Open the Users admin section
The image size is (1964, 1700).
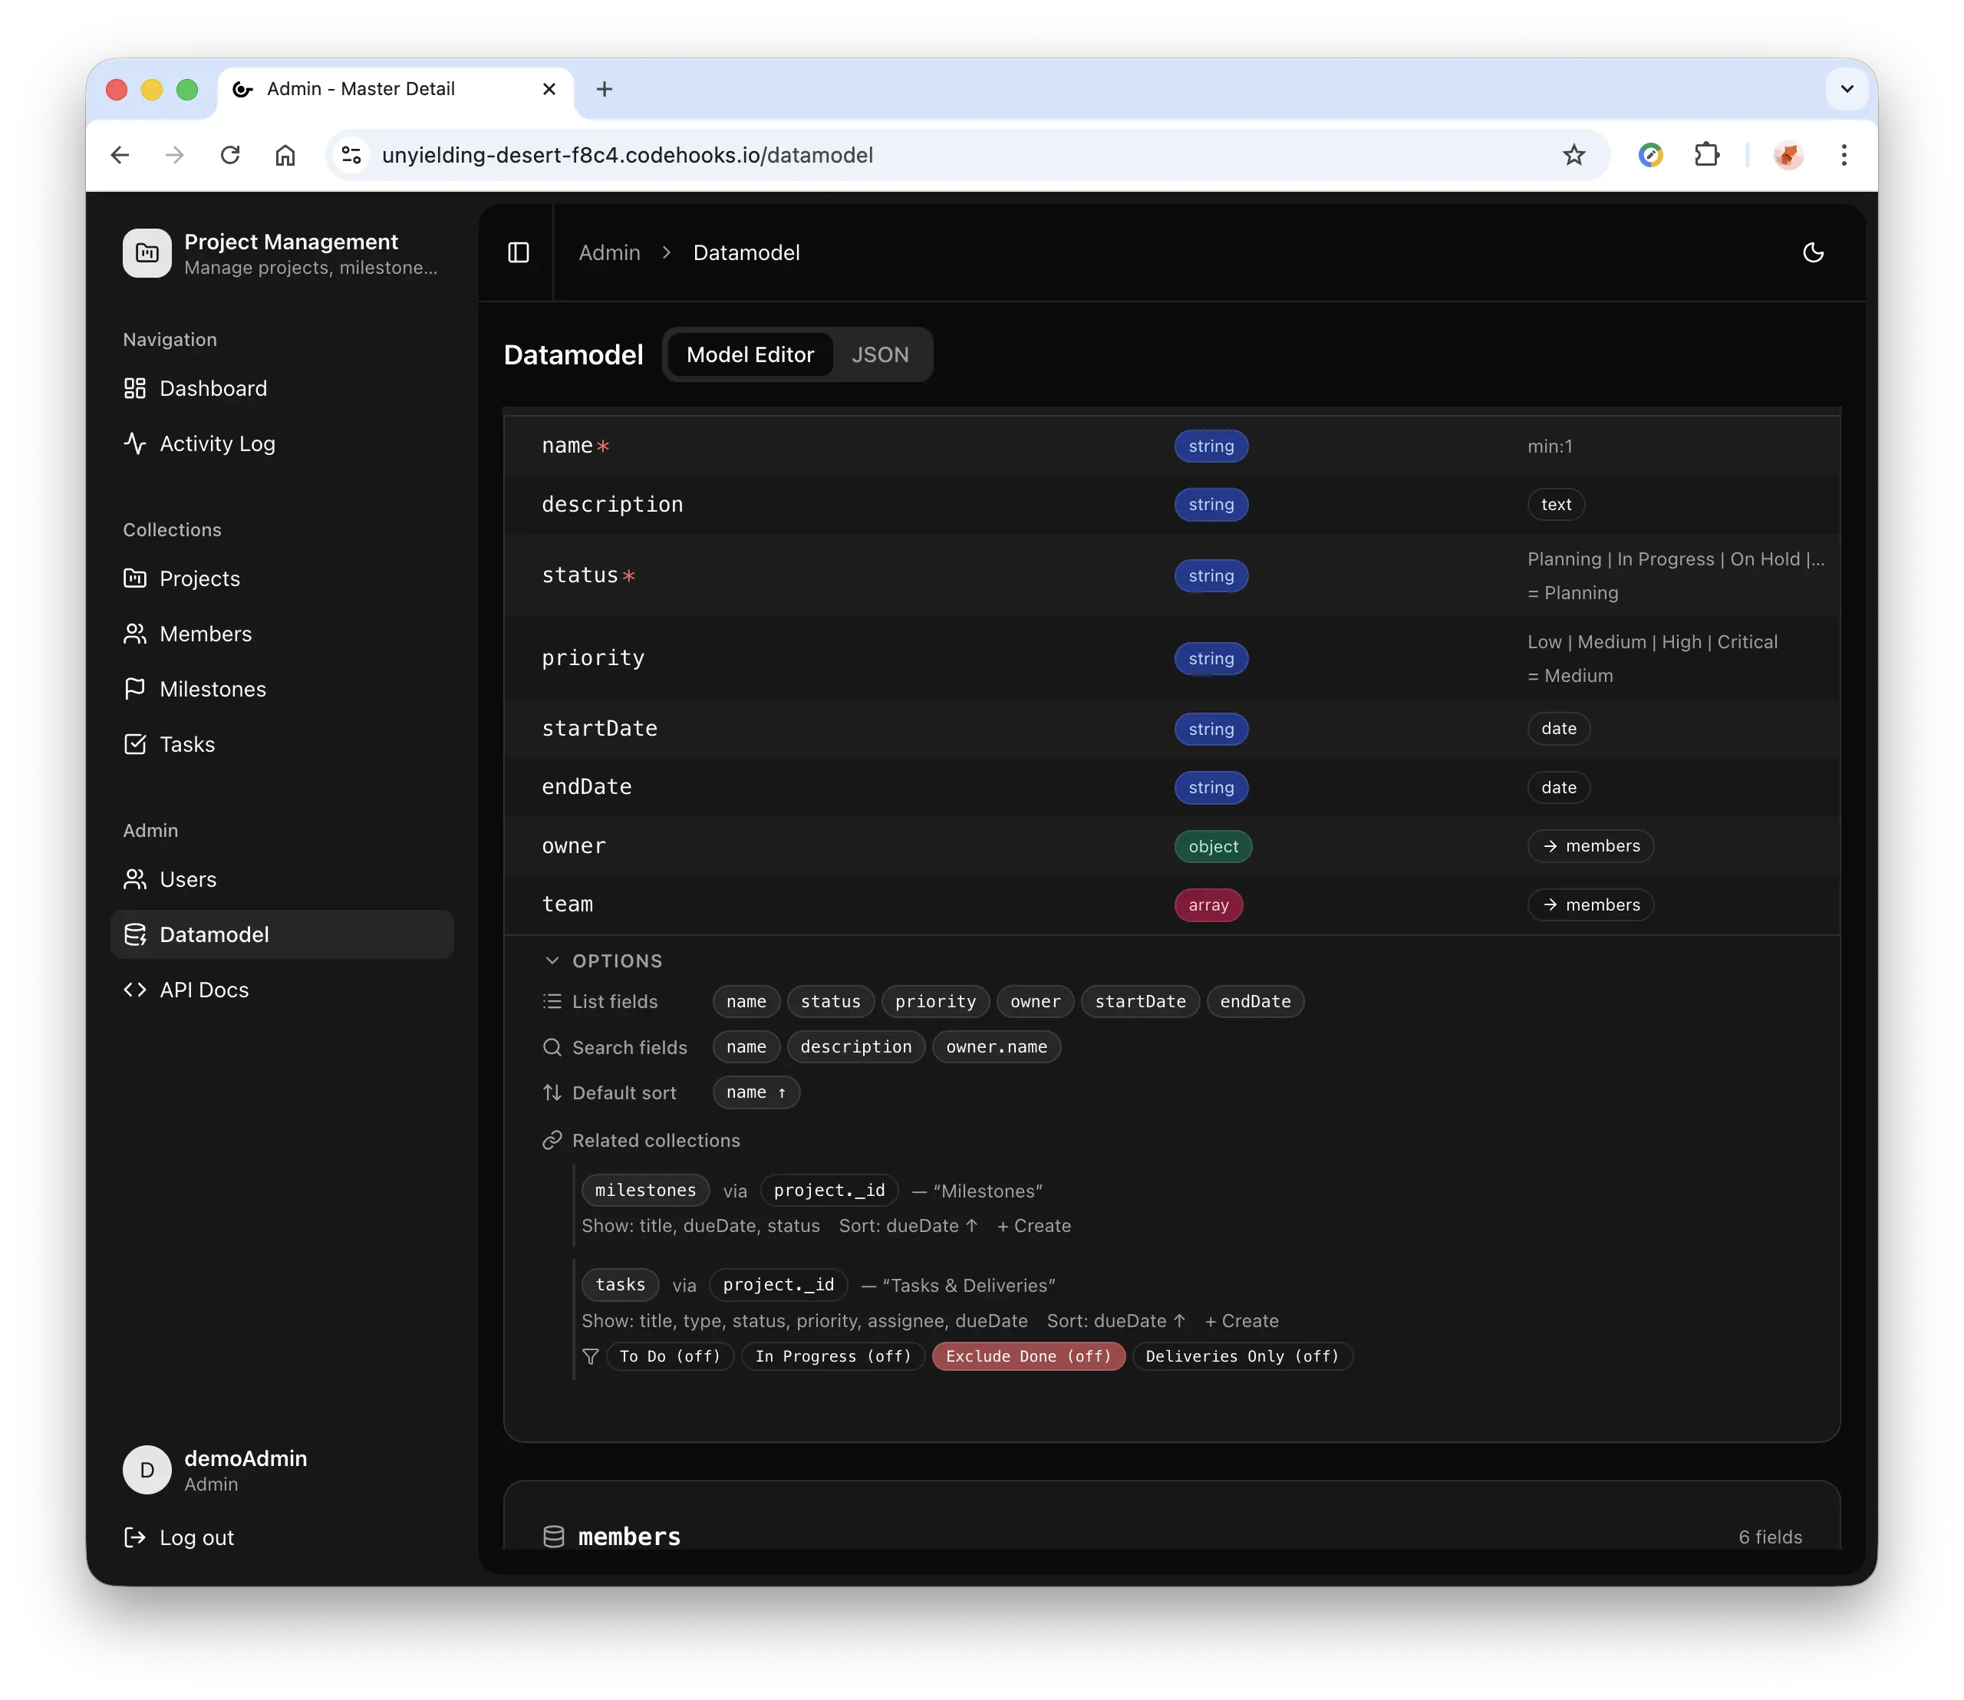187,878
